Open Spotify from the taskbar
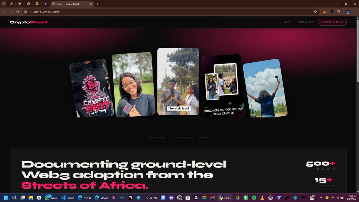This screenshot has width=359, height=202. coord(254,198)
